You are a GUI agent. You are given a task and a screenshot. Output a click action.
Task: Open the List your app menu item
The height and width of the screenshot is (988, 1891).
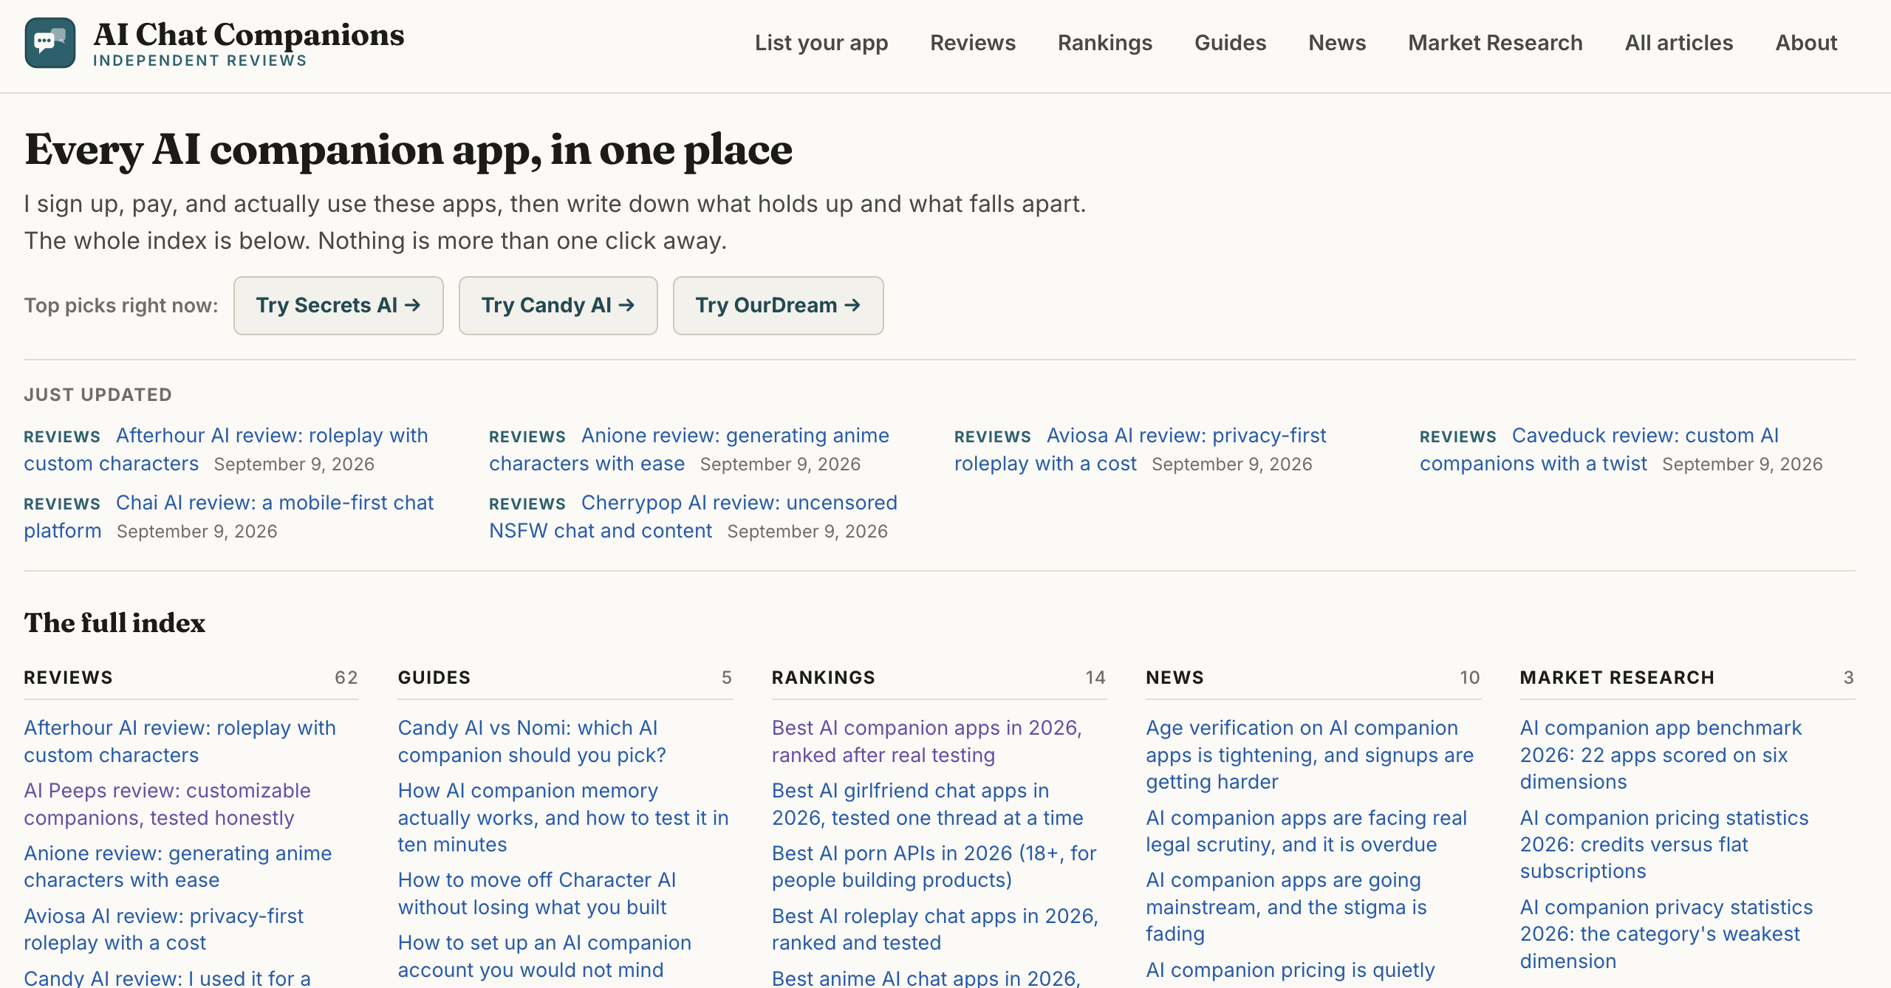pyautogui.click(x=821, y=43)
